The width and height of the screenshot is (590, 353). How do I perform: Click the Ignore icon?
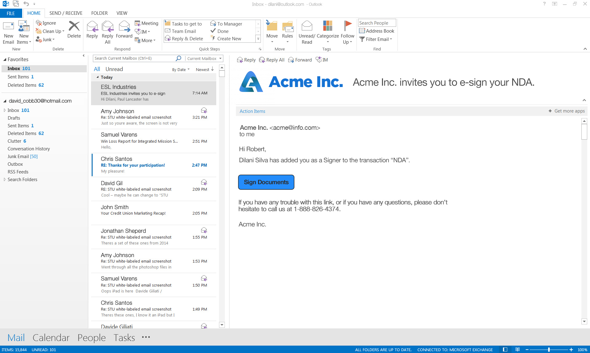click(x=46, y=23)
